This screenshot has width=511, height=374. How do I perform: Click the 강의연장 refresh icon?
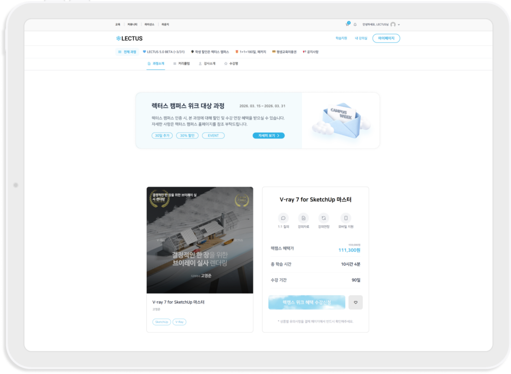(x=324, y=218)
